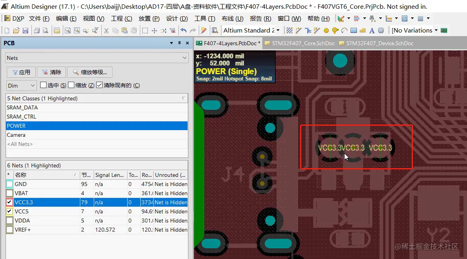Uncheck the VCC5 net checkbox
The image size is (467, 259).
tap(10, 211)
